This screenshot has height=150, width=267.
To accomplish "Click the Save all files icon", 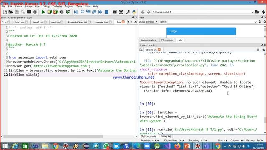I will pos(23,12).
